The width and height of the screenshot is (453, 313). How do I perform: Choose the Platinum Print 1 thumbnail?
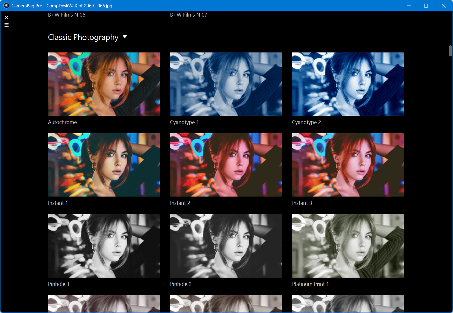pos(348,246)
